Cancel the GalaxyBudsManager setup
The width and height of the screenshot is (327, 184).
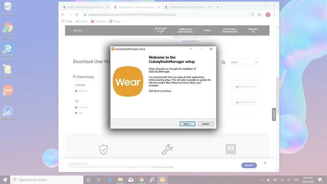(205, 124)
